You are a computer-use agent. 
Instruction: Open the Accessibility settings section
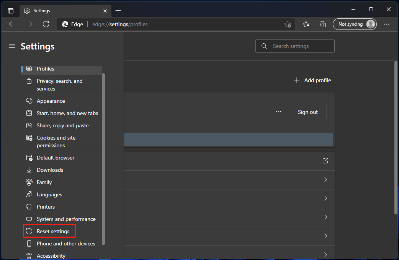51,255
